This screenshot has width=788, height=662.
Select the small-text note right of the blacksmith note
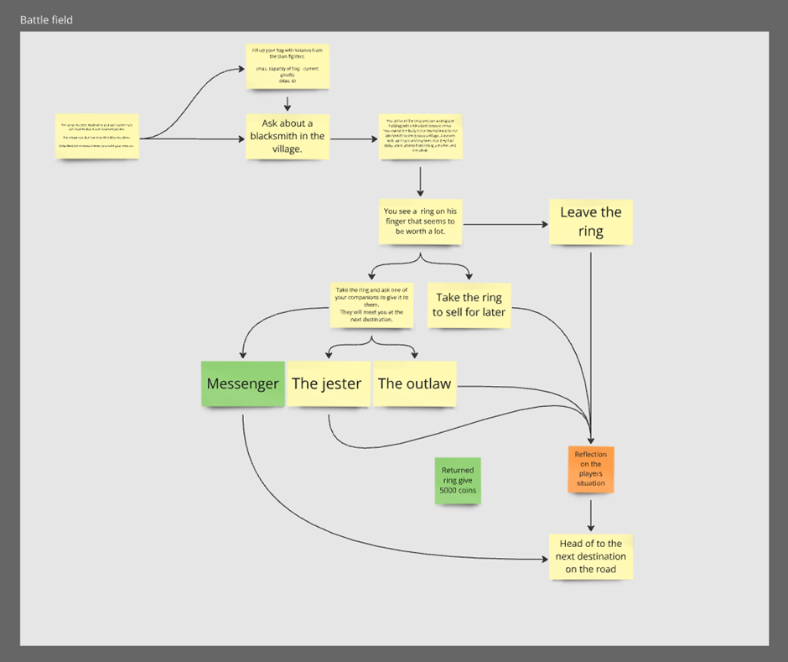coord(421,136)
